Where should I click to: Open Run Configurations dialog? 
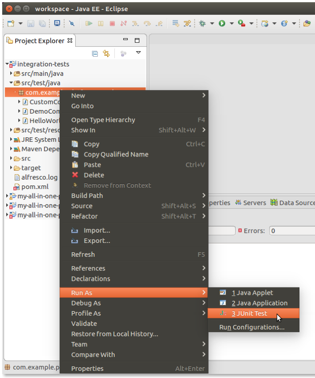[252, 327]
